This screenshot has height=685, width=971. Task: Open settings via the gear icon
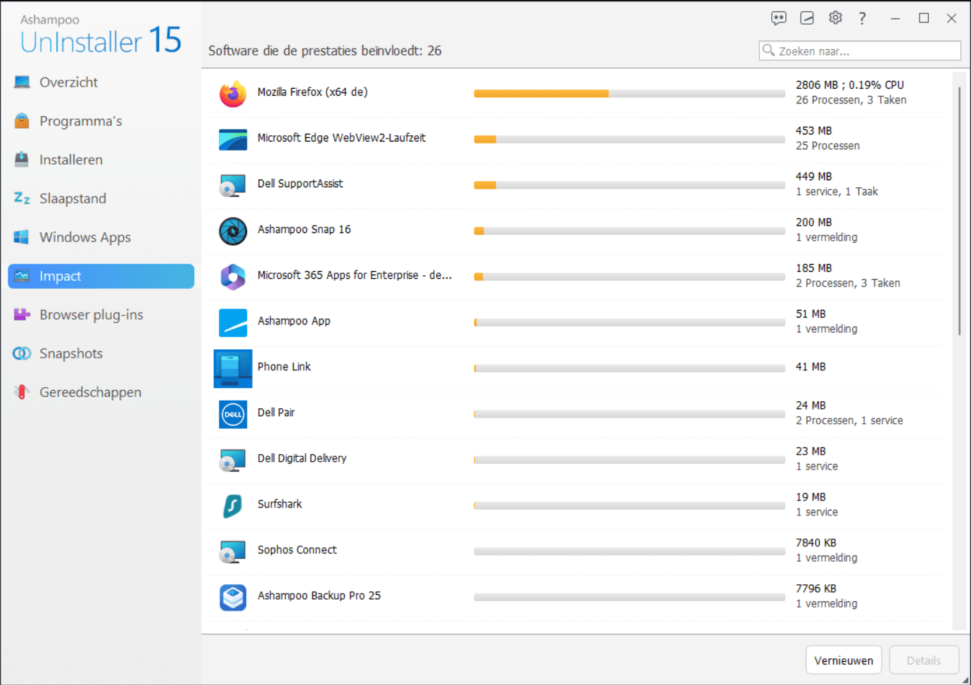[835, 18]
